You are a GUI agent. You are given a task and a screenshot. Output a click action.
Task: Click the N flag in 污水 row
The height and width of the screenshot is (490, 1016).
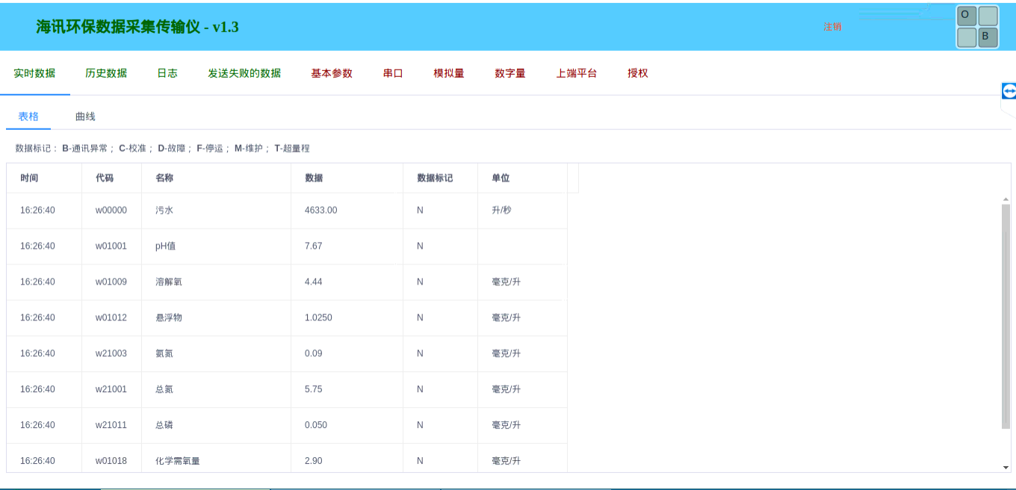[x=420, y=211]
